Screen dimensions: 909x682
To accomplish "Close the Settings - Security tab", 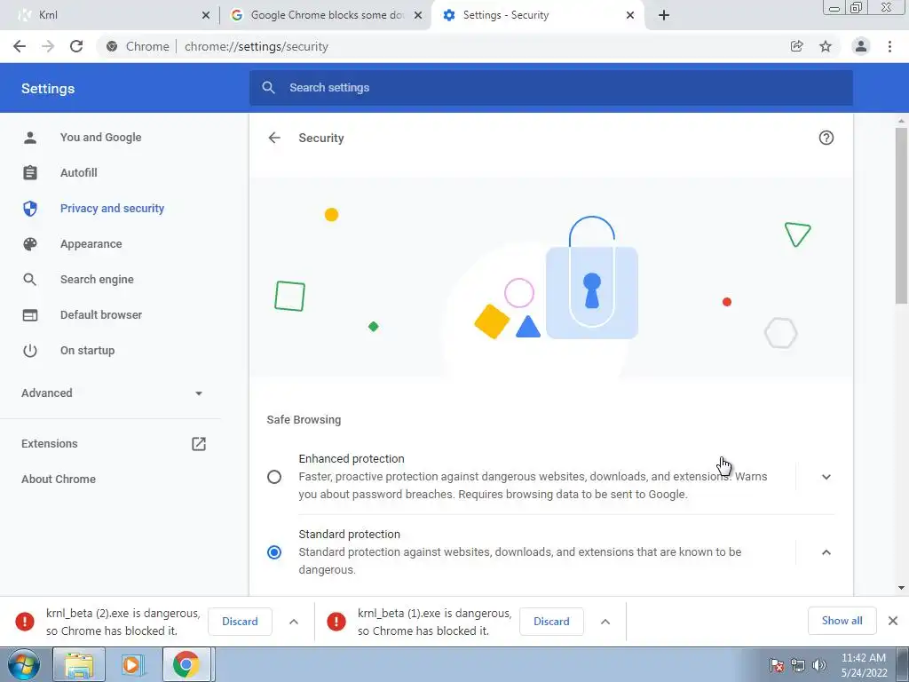I will (x=630, y=16).
